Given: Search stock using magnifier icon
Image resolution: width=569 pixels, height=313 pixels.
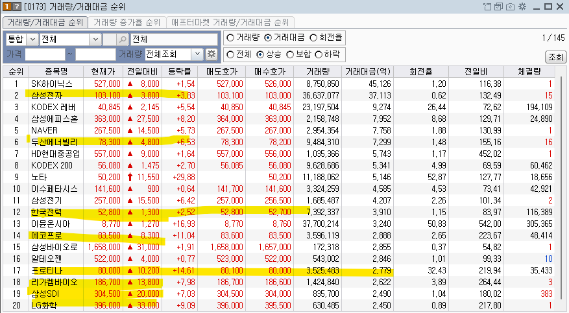Looking at the screenshot, I should coord(123,40).
